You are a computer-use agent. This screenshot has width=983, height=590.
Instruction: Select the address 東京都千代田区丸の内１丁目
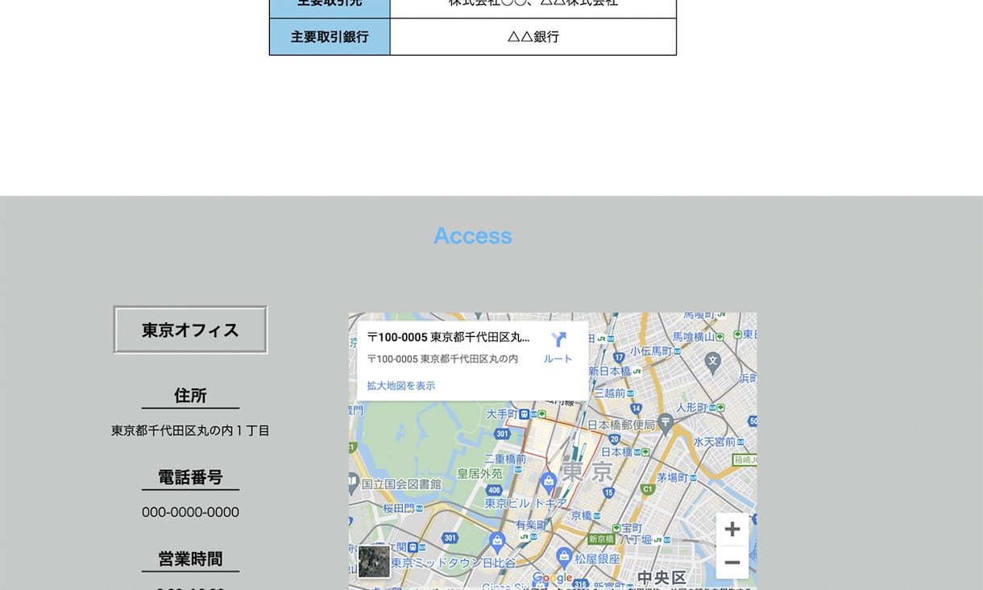tap(190, 430)
